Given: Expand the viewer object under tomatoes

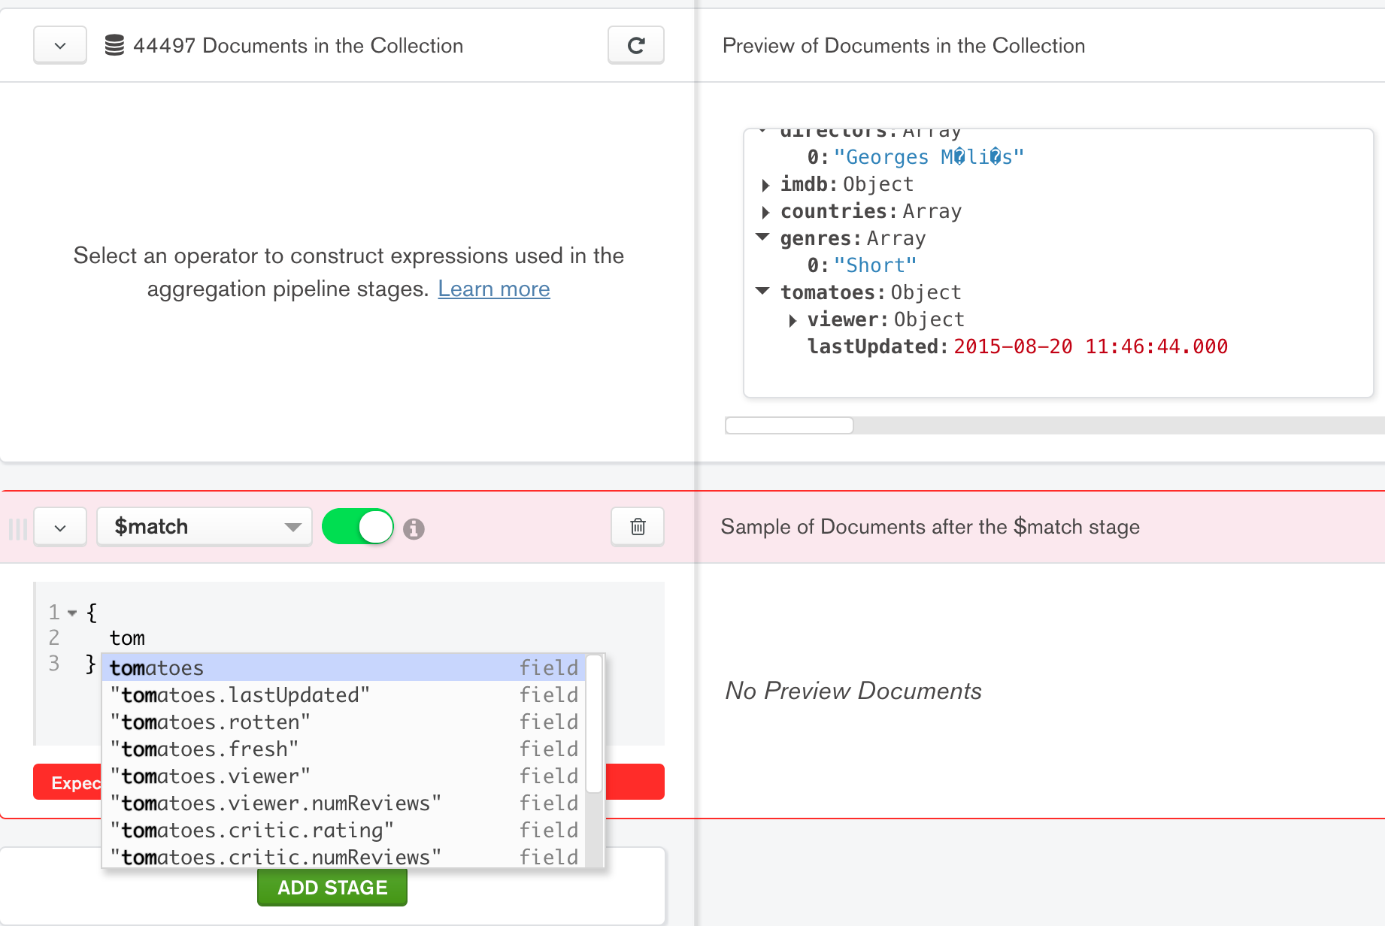Looking at the screenshot, I should pos(793,320).
